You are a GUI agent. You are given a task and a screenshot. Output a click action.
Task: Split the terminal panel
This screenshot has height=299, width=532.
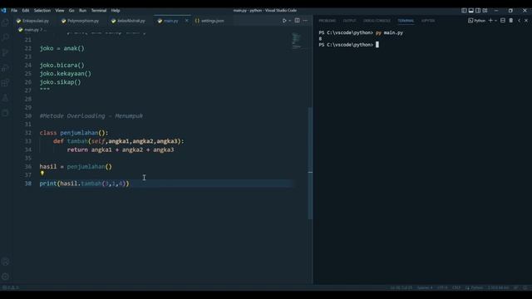(503, 21)
